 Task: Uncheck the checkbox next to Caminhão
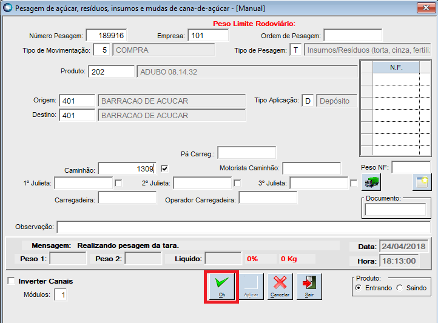(x=164, y=168)
